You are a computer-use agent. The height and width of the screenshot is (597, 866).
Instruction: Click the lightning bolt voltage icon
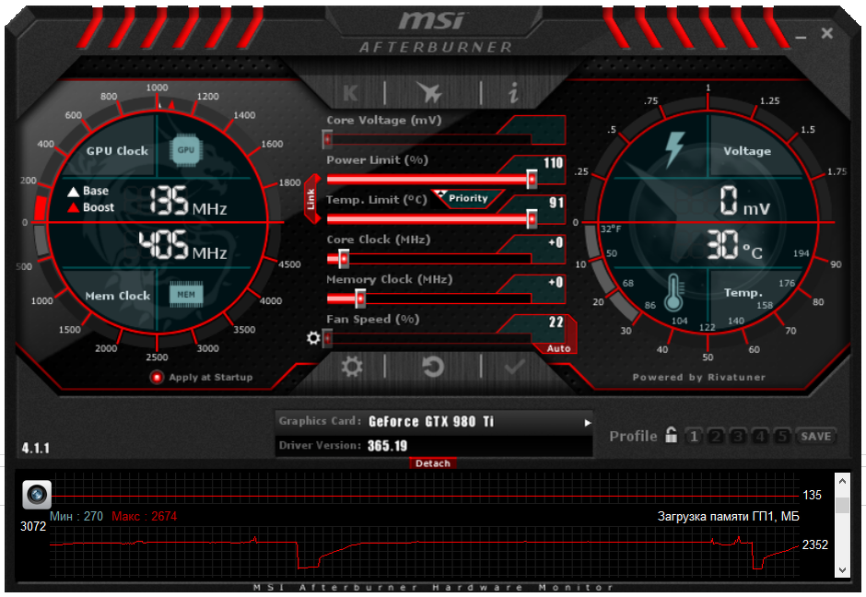(x=674, y=149)
